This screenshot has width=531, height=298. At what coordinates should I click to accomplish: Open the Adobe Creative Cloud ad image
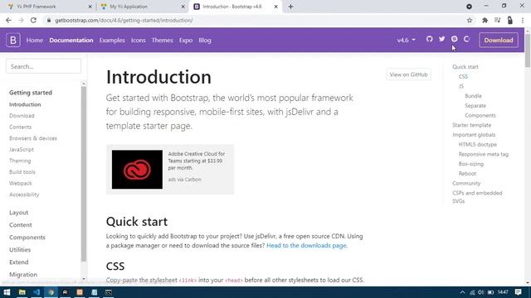click(x=137, y=170)
